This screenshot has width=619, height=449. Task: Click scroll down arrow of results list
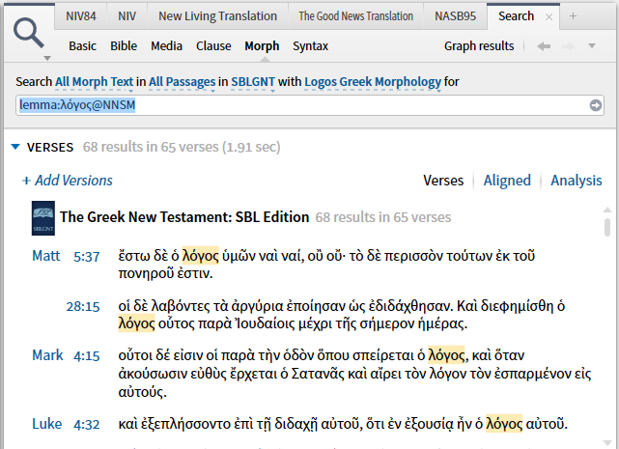[x=607, y=443]
